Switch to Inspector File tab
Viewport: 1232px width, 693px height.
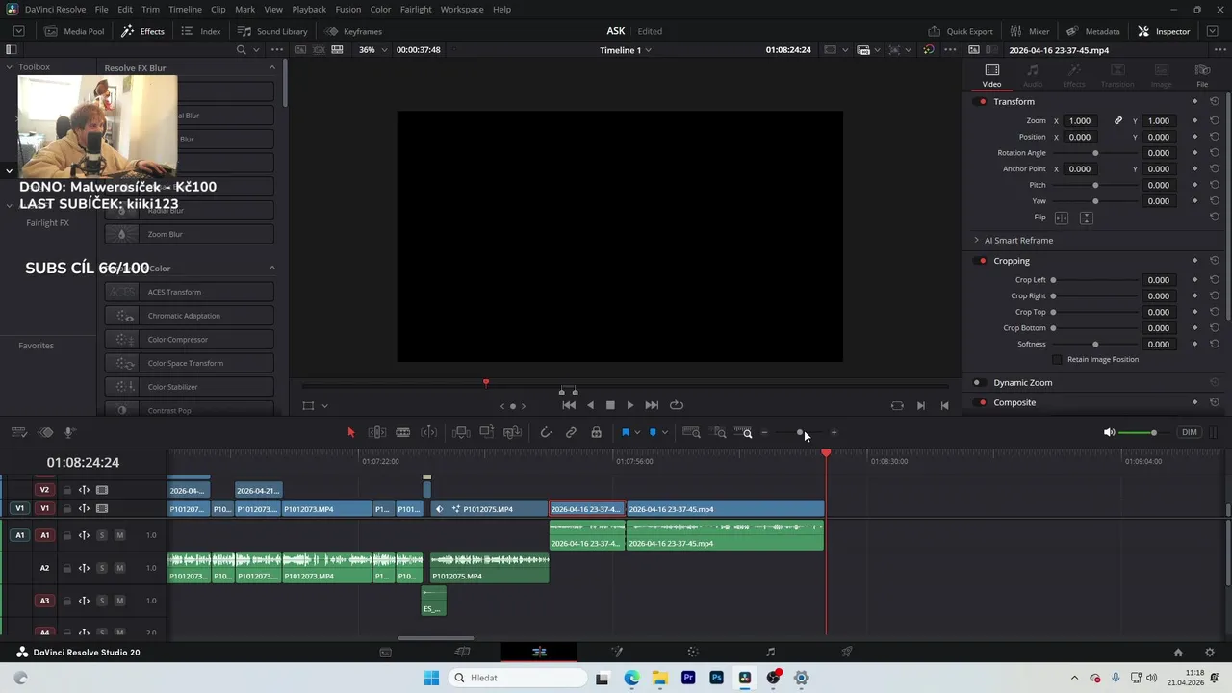tap(1202, 75)
